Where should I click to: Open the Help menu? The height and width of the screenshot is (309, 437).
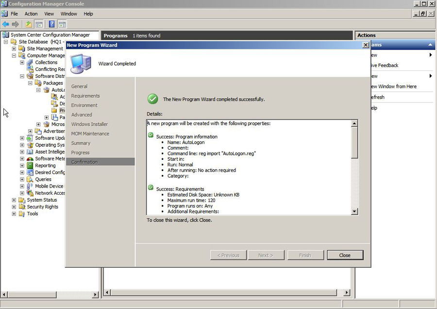[x=88, y=14]
